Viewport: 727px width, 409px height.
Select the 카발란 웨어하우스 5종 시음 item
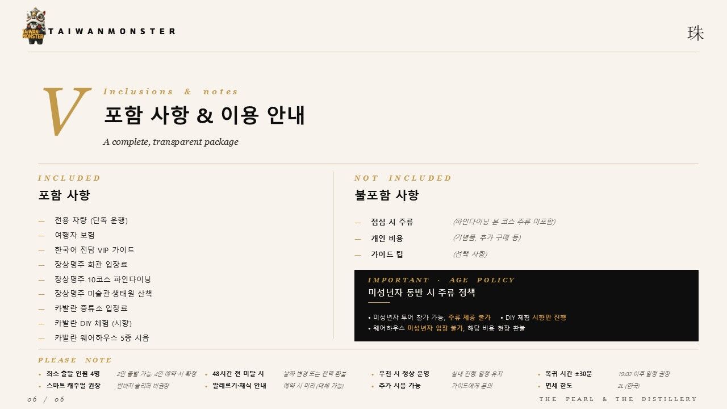[102, 338]
